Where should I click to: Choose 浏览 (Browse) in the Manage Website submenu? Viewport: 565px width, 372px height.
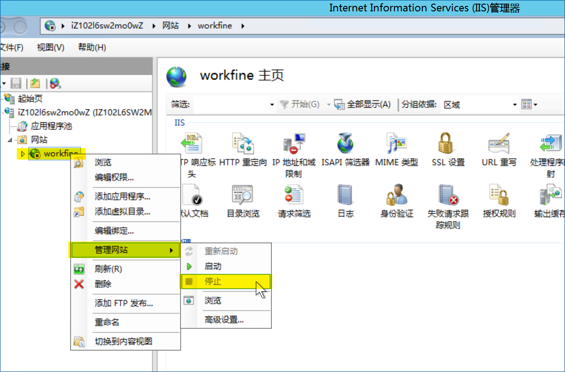pos(226,300)
